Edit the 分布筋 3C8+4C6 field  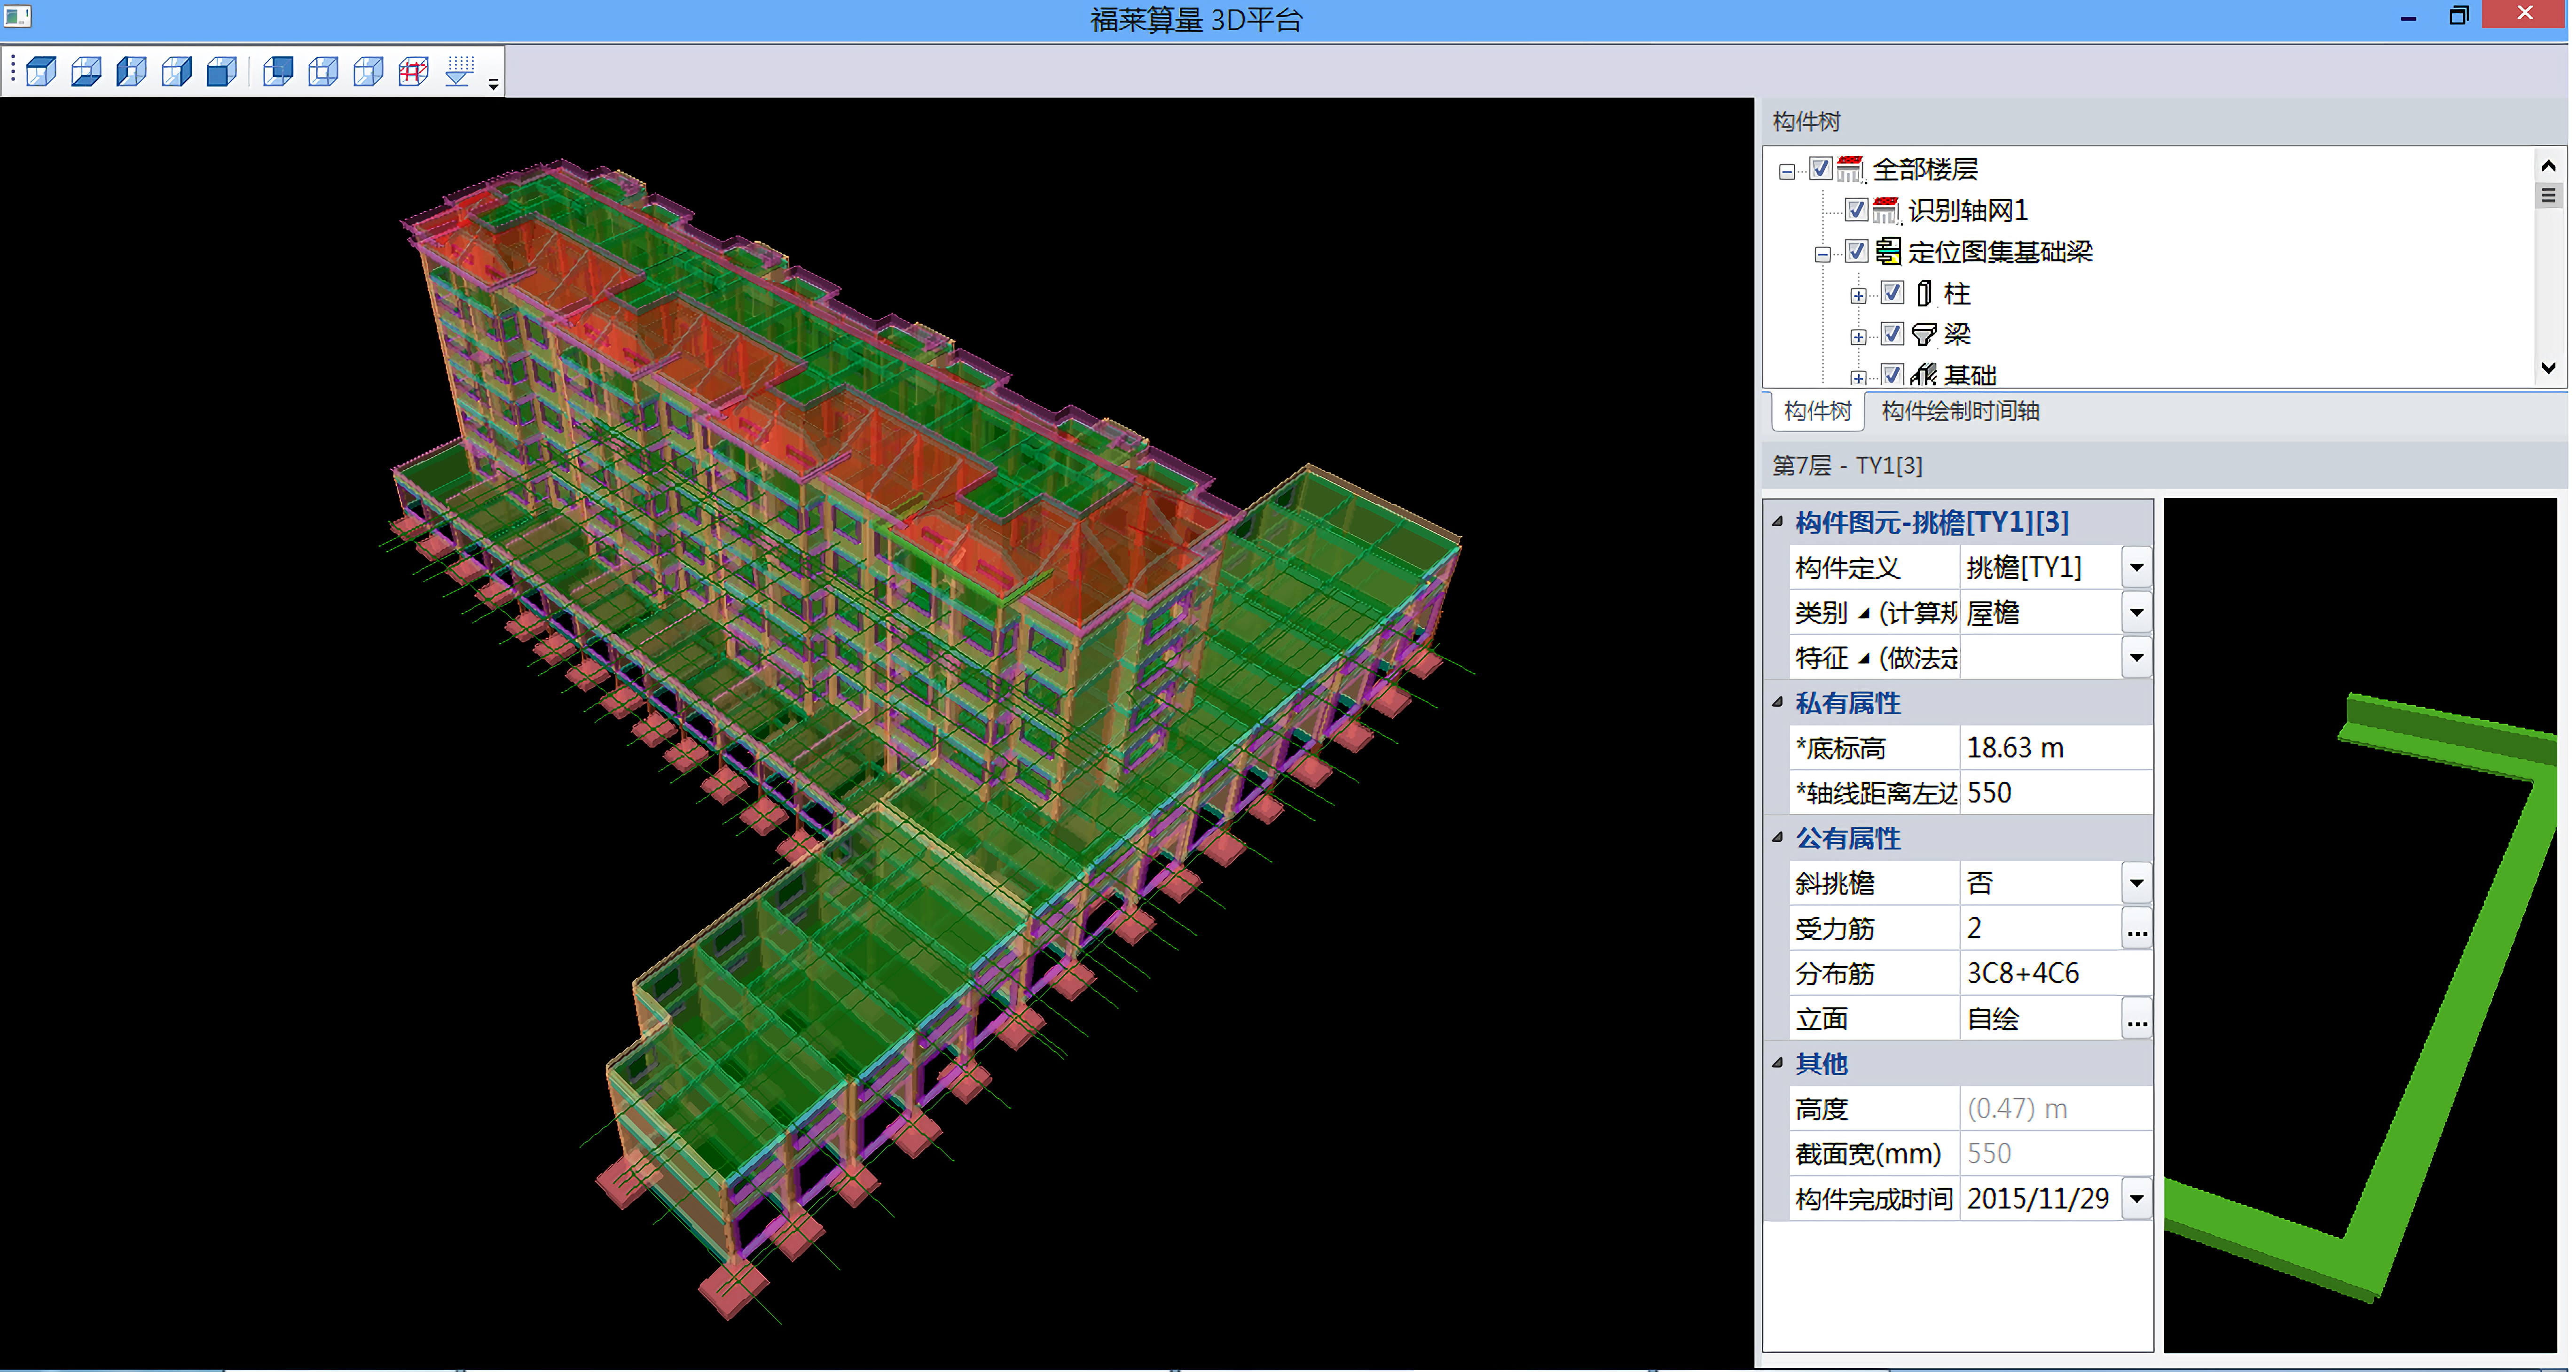[2056, 973]
